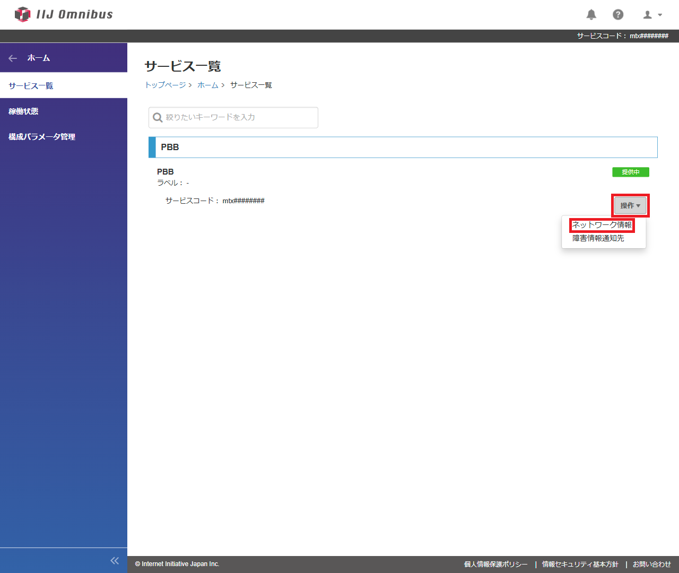
Task: Select サービス一覧 in the sidebar
Action: (31, 86)
